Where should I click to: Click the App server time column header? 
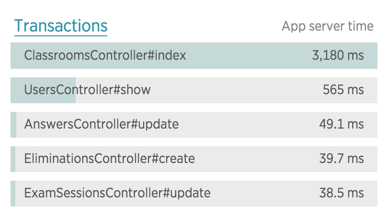[327, 26]
